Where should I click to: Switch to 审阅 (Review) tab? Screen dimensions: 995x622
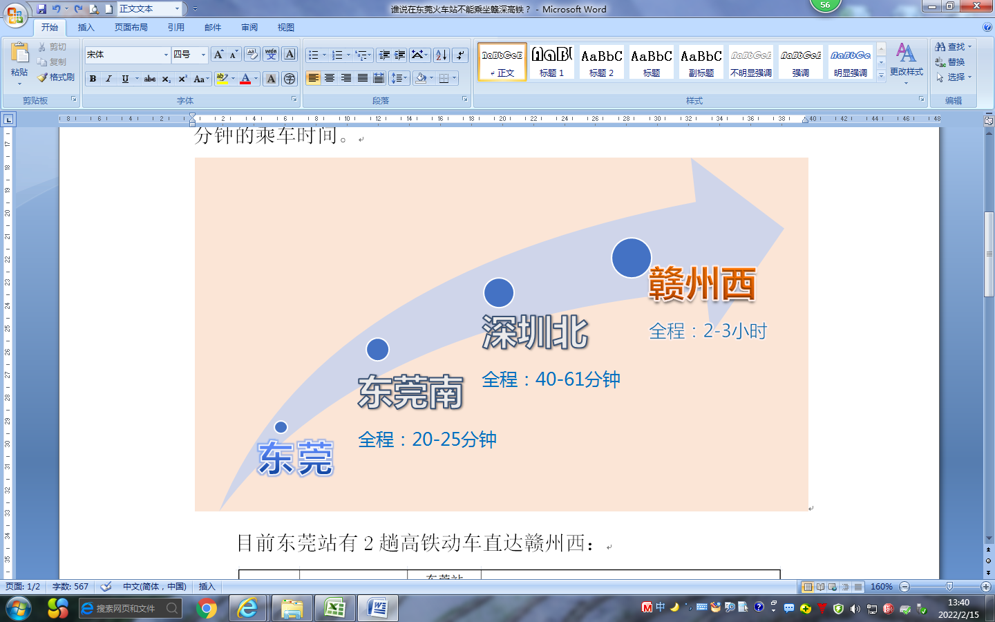pyautogui.click(x=249, y=28)
